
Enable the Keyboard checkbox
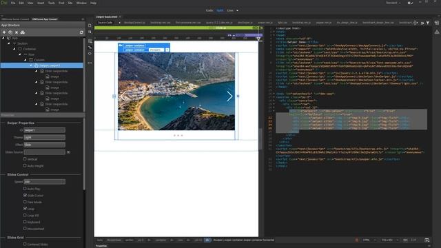[x=25, y=222]
